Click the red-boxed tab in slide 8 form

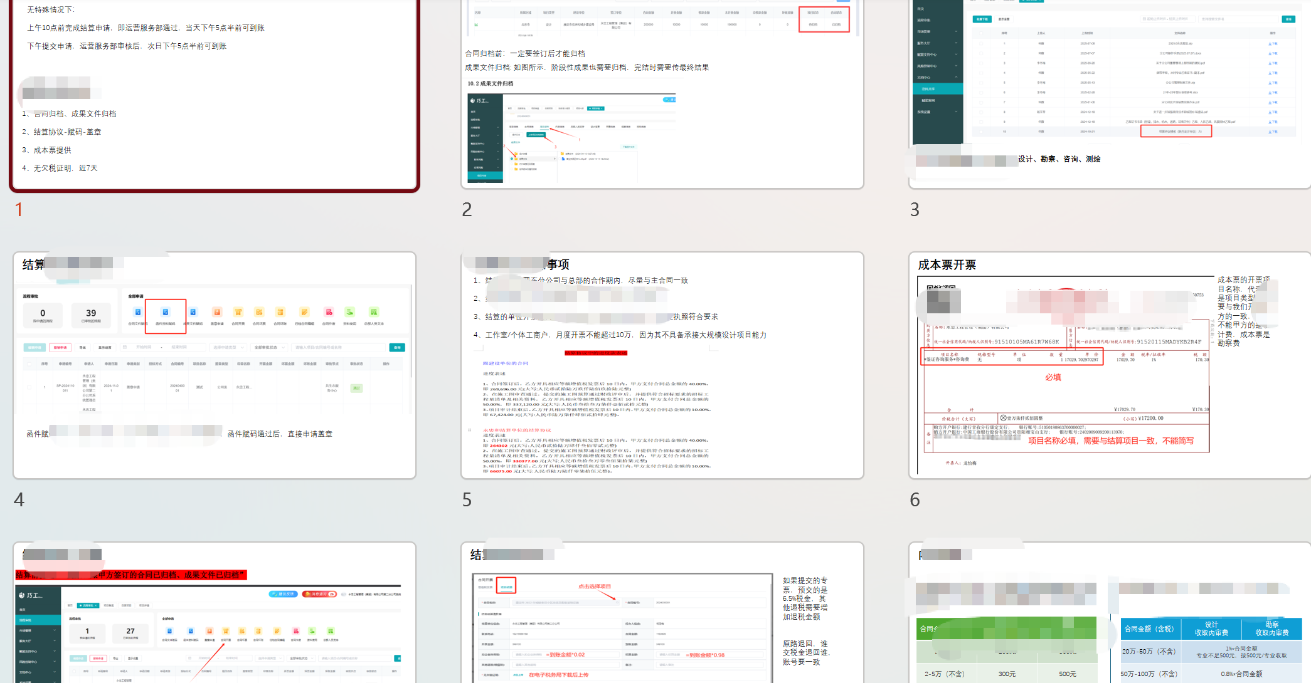[506, 587]
